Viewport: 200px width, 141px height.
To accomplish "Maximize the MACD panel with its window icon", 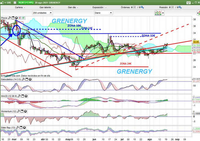I will tap(22, 96).
